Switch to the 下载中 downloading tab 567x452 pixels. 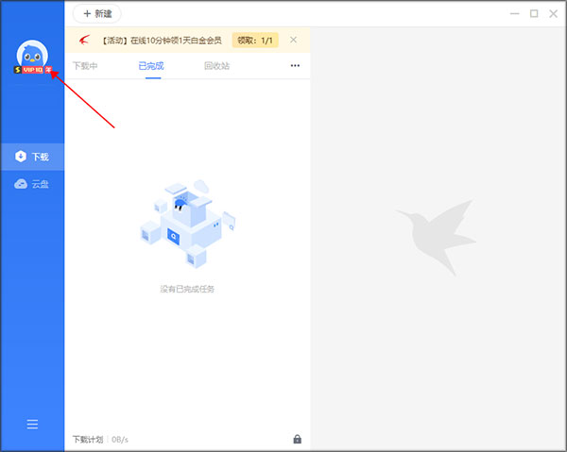coord(85,66)
